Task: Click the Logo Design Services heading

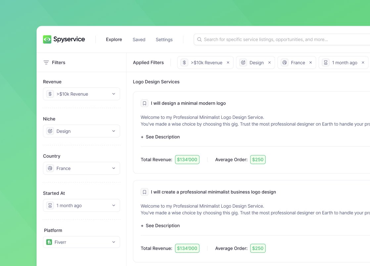Action: click(x=156, y=82)
